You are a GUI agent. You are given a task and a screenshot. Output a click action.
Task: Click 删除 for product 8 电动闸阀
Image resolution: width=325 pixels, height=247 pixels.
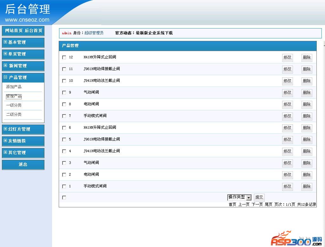(307, 104)
